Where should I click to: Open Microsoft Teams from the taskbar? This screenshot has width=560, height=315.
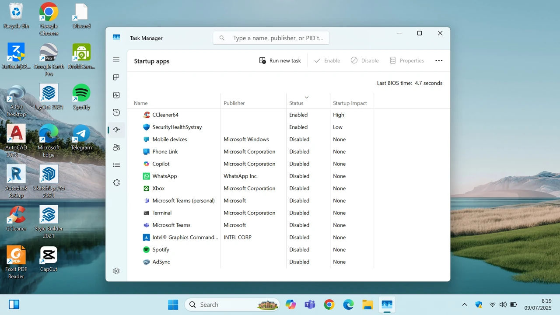coord(310,304)
